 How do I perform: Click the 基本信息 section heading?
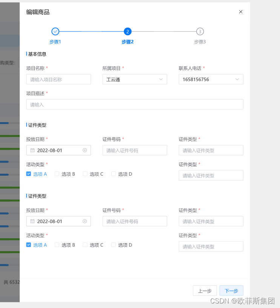coord(37,54)
